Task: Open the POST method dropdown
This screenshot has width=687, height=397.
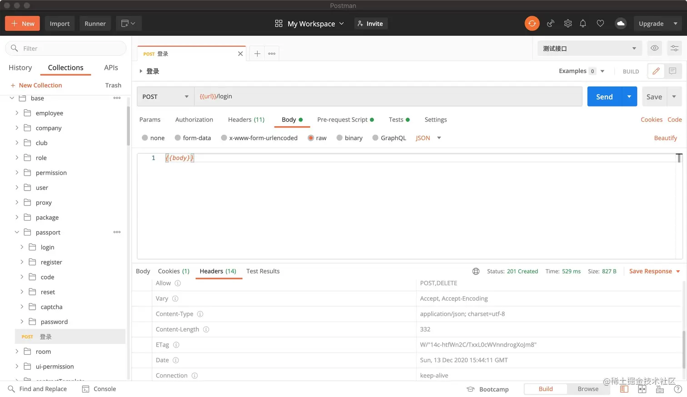Action: point(165,96)
